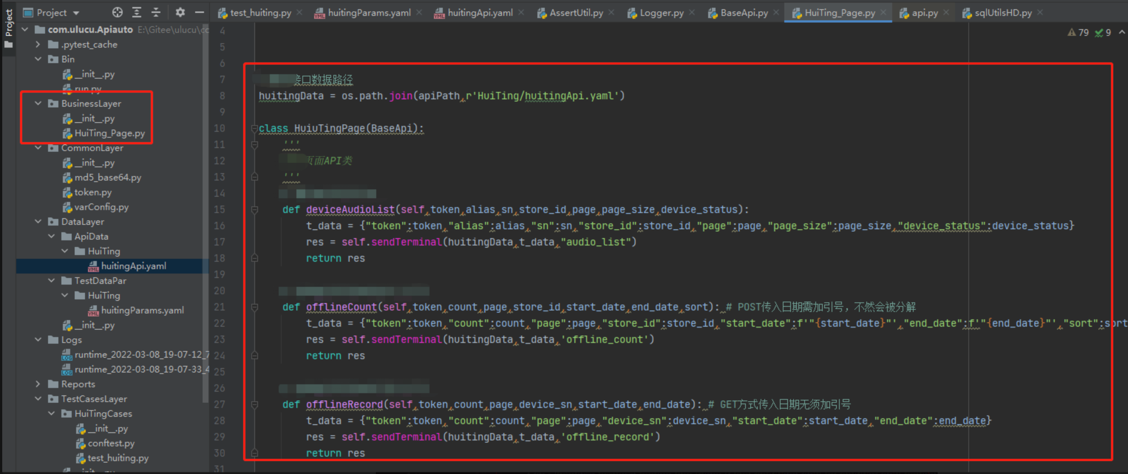Select the HuiTing folder under ApiData
This screenshot has height=474, width=1128.
pos(104,251)
